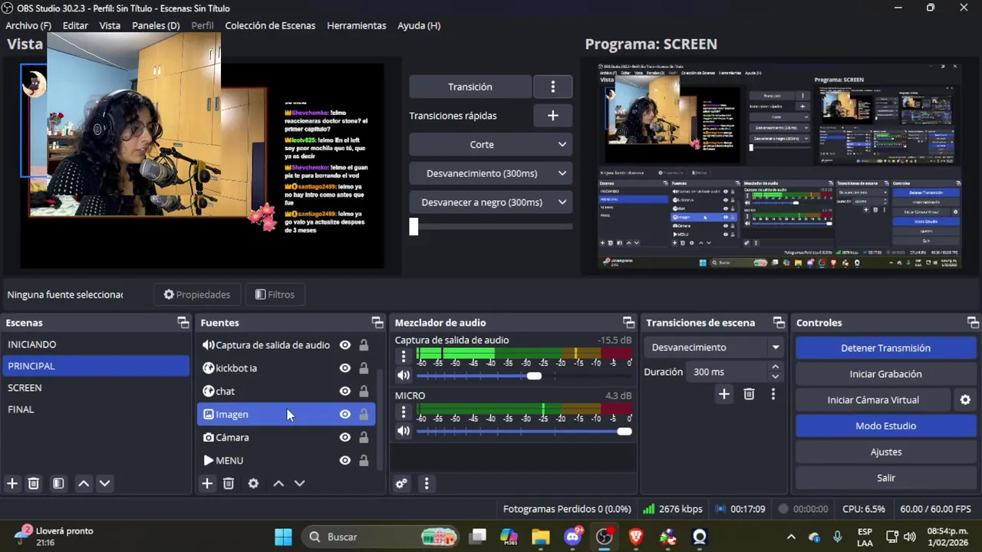This screenshot has height=552, width=982.
Task: Open virtual camera settings gear
Action: pyautogui.click(x=965, y=399)
